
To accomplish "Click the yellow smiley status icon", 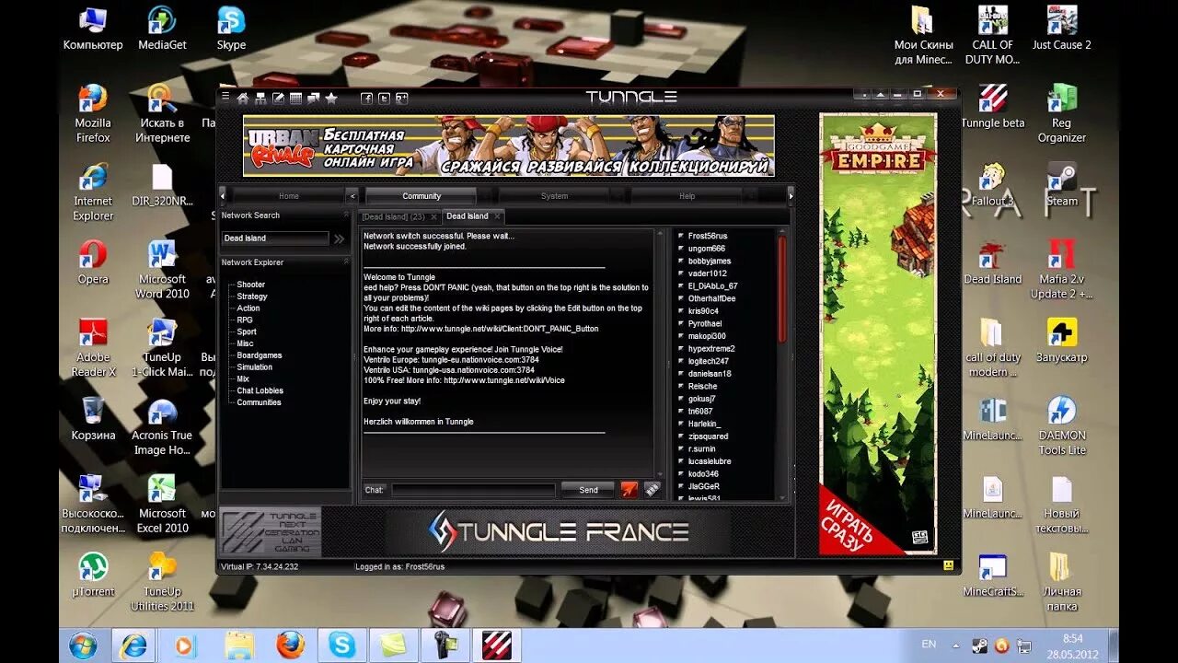I will pos(948,565).
